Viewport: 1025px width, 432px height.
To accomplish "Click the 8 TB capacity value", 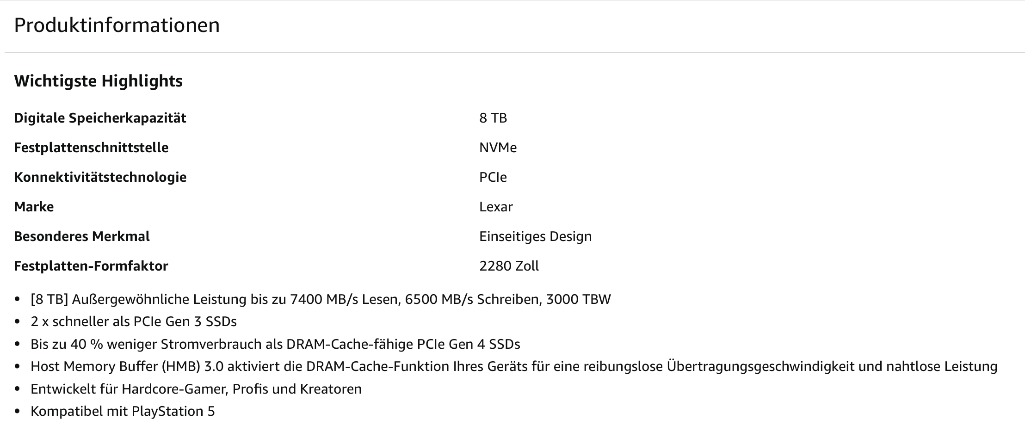I will (493, 118).
